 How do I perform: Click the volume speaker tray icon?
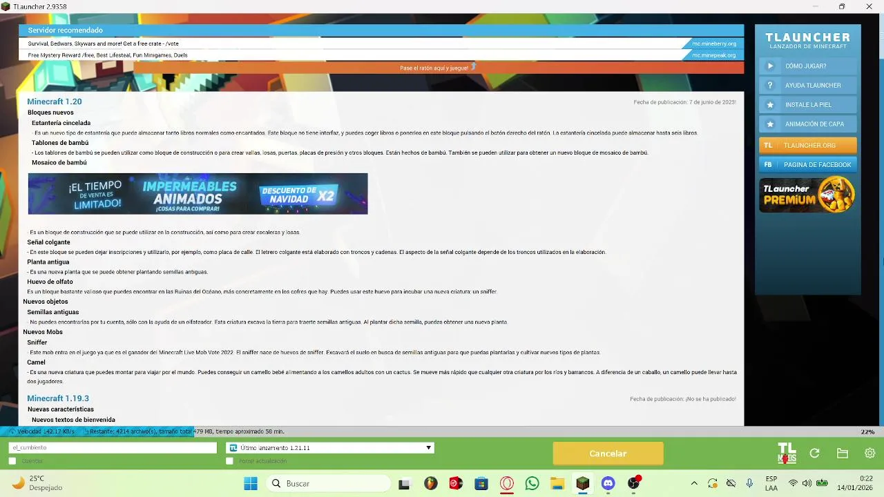point(807,483)
